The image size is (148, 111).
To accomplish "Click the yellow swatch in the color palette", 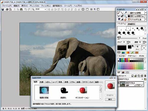I will 129,59.
